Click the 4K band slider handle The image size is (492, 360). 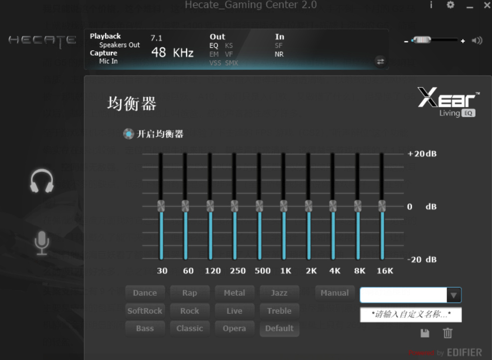pyautogui.click(x=333, y=206)
